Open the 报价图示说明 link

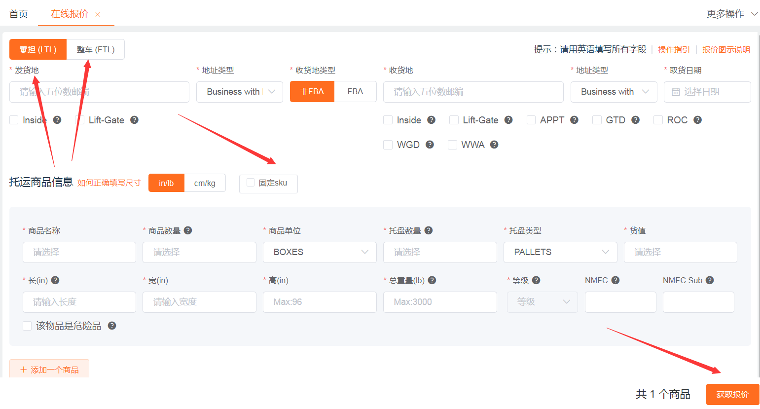[x=726, y=49]
